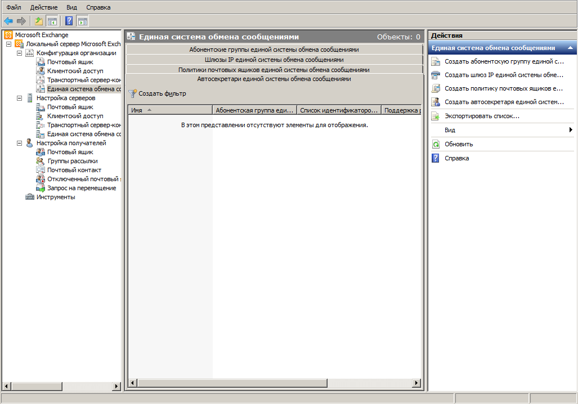Viewport: 578px width, 404px height.
Task: Select Клиентский доступ under Конфигурация организации
Action: 75,71
